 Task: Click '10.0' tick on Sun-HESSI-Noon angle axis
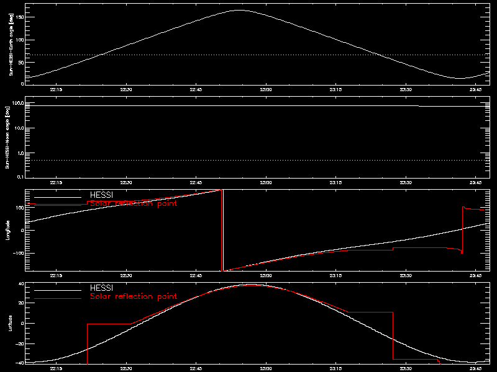coord(19,128)
